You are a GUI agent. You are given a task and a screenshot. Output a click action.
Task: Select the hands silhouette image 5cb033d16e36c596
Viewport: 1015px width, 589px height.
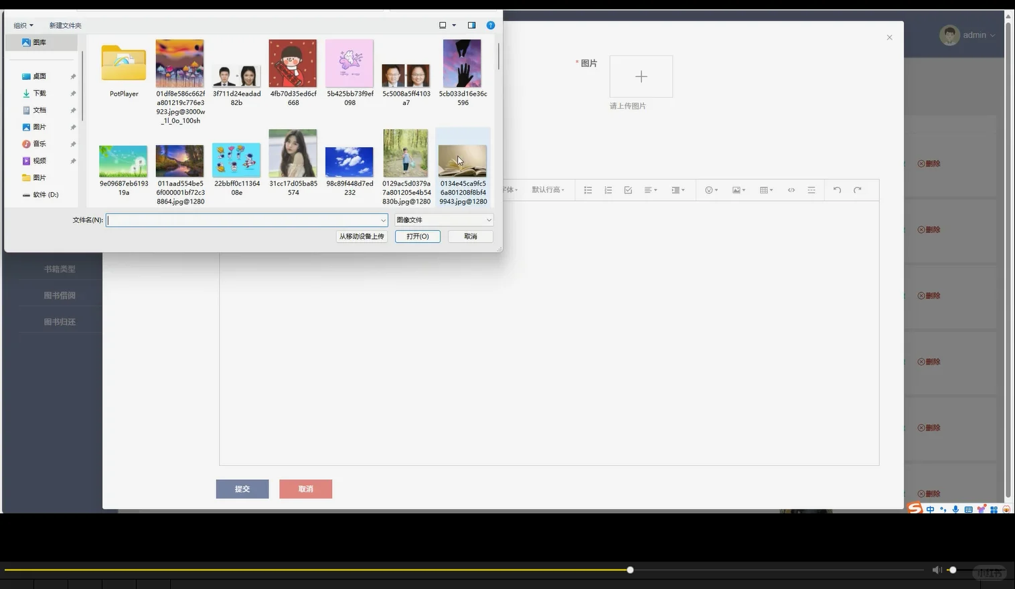463,73
